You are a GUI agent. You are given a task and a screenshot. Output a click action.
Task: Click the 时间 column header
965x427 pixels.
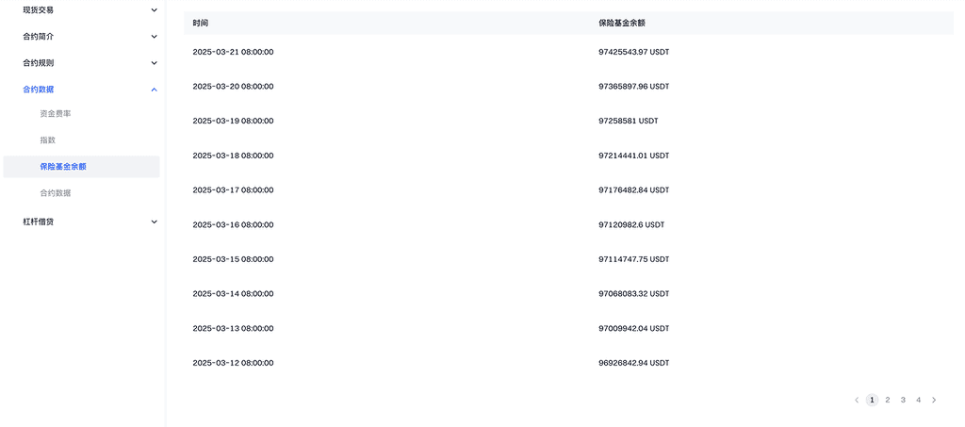click(201, 22)
